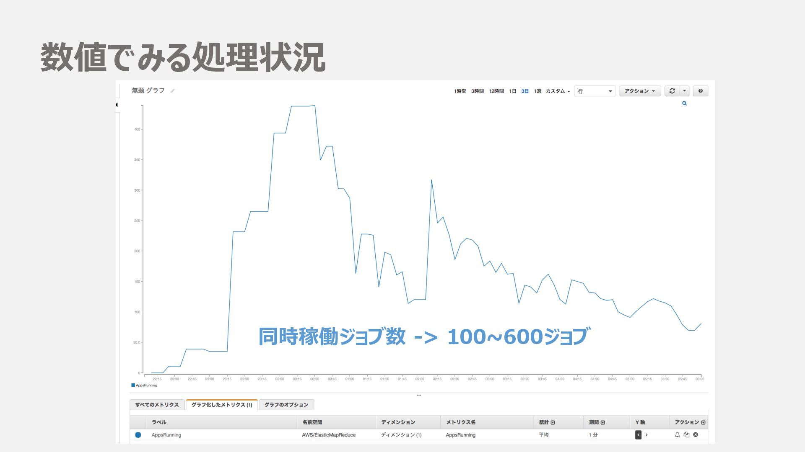Move AppsRunning to the left Y axis
This screenshot has width=805, height=452.
[x=638, y=435]
